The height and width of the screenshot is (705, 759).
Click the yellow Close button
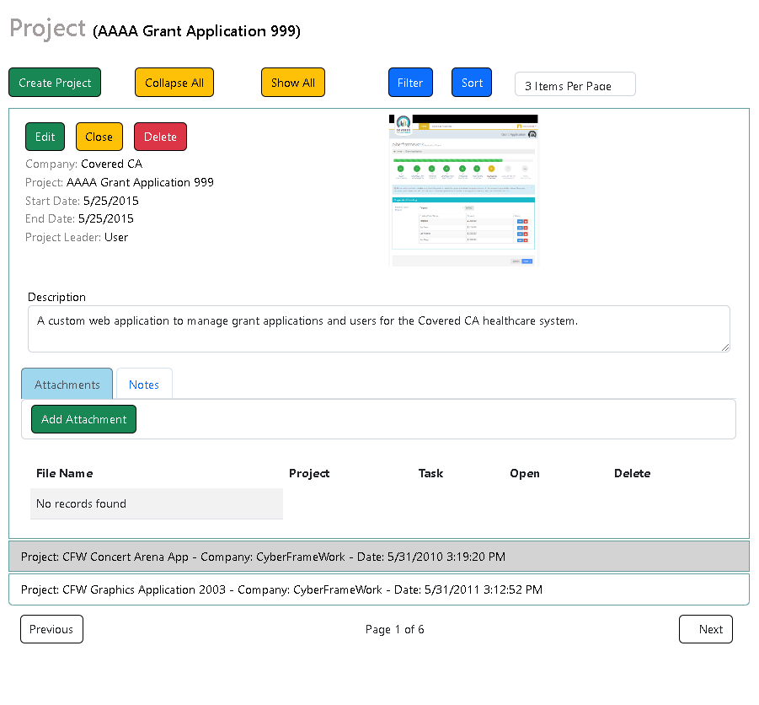point(99,137)
